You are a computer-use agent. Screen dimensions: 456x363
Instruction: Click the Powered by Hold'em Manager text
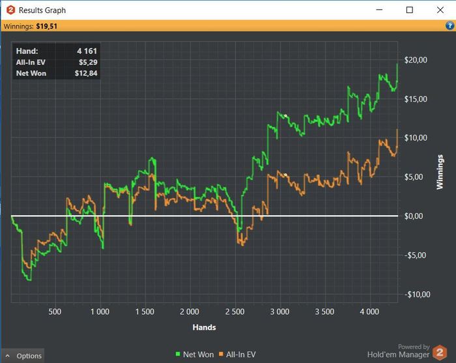point(399,351)
